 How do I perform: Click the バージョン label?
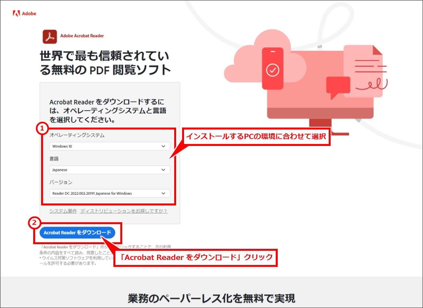(61, 182)
